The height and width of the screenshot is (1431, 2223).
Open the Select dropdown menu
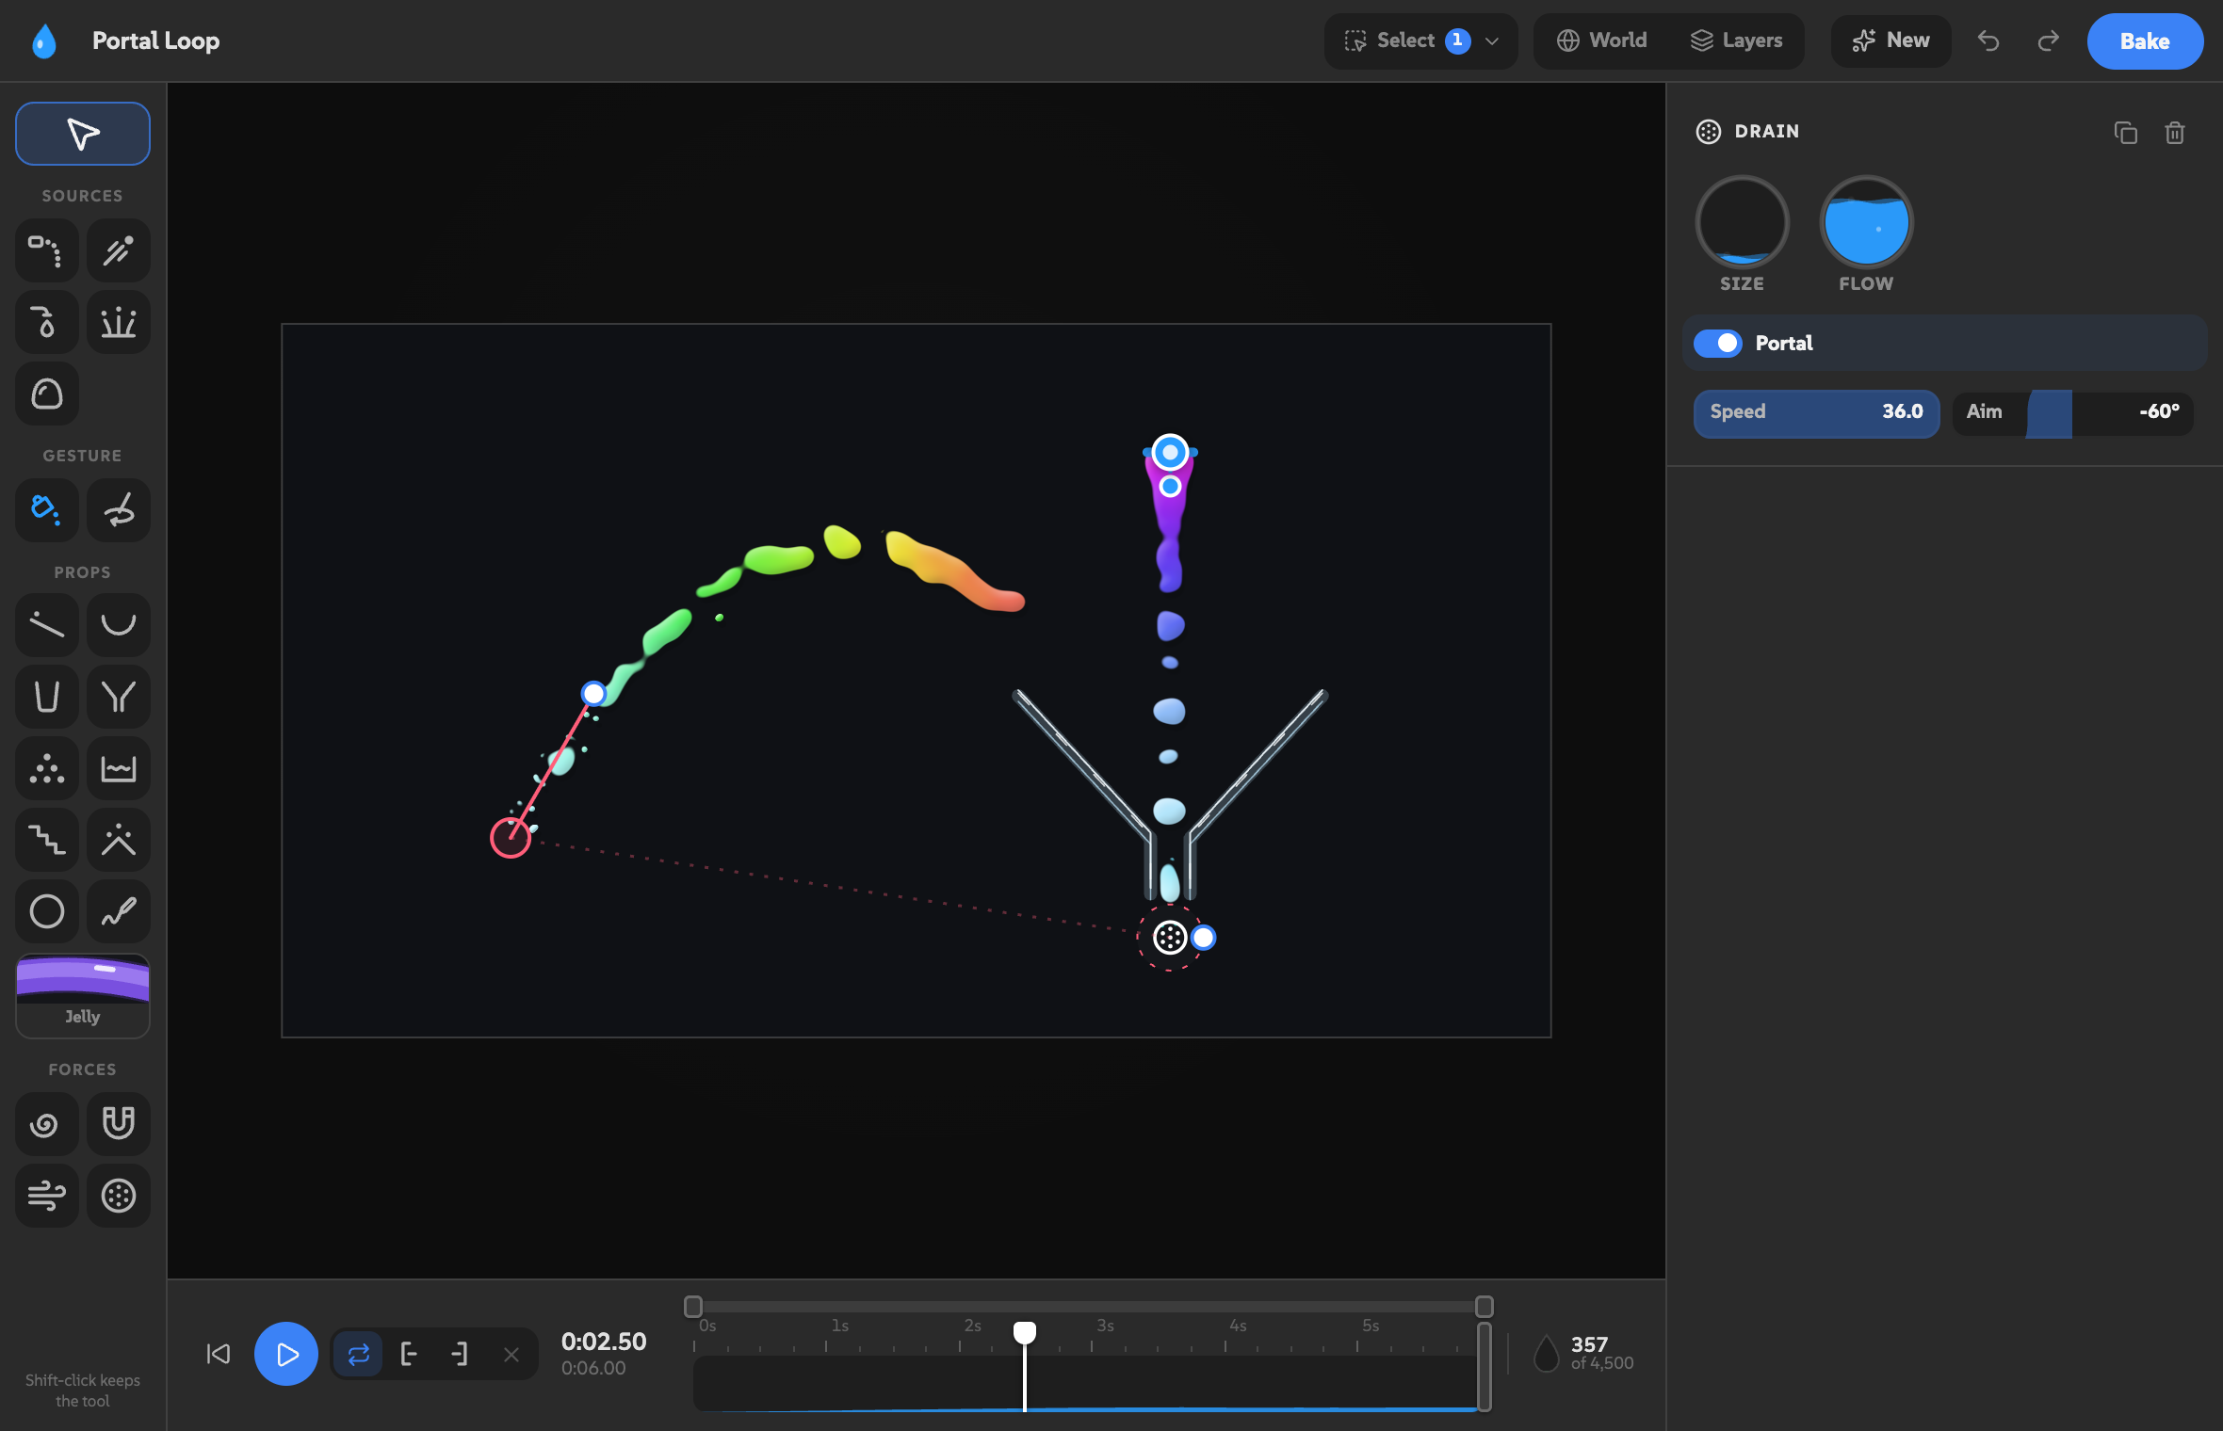tap(1420, 40)
